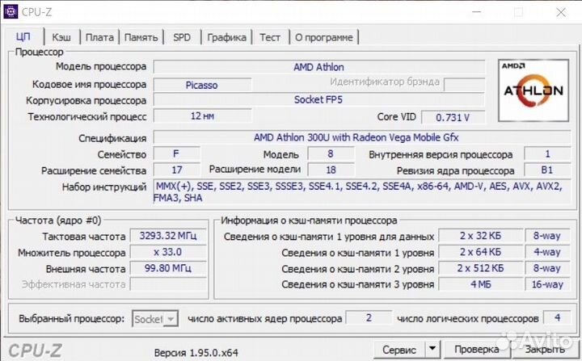Click the active cores count 2
This screenshot has height=361, width=582.
click(x=369, y=317)
